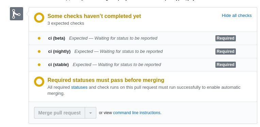The height and width of the screenshot is (127, 260).
Task: Click the pending dot next to ci (nightly)
Action: (39, 51)
